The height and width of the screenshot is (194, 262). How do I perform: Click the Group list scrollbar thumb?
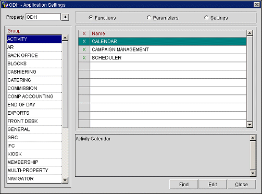(65, 84)
